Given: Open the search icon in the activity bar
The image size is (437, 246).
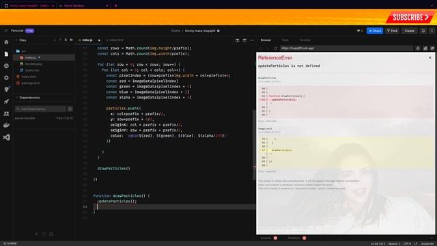Looking at the screenshot, I should pos(6,66).
